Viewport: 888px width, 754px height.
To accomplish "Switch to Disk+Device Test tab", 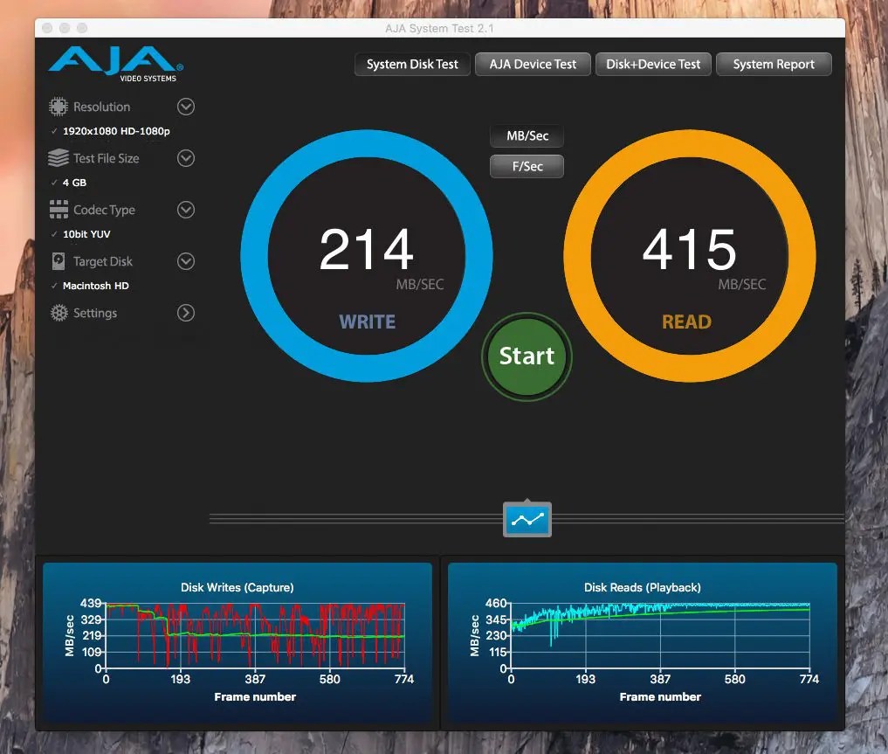I will point(653,64).
